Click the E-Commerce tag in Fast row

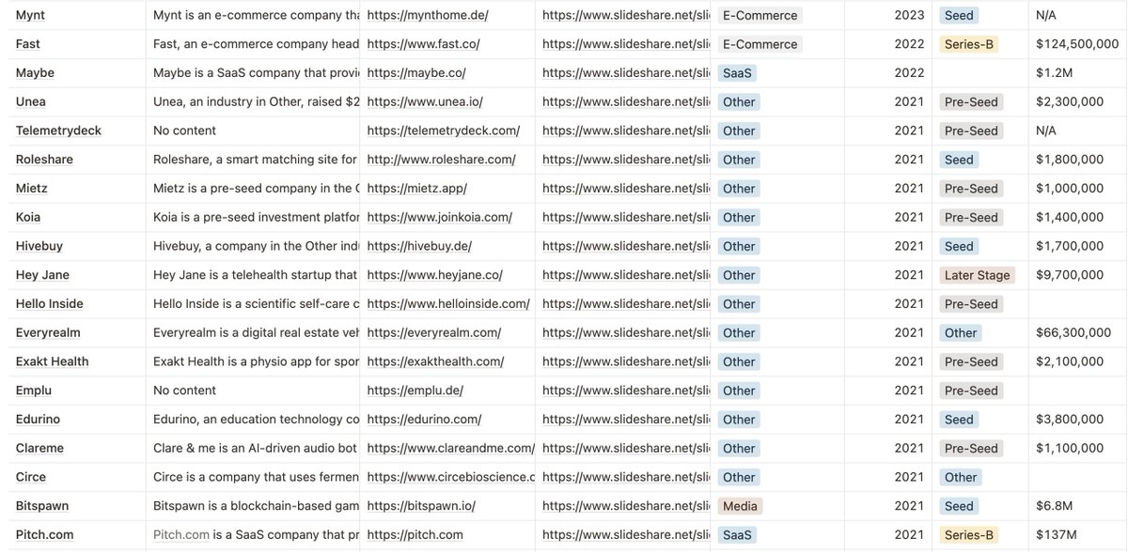click(x=760, y=44)
